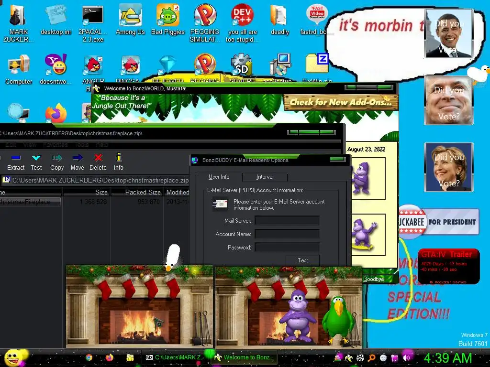The height and width of the screenshot is (367, 490).
Task: Launch Firefox from the taskbar
Action: coord(110,357)
